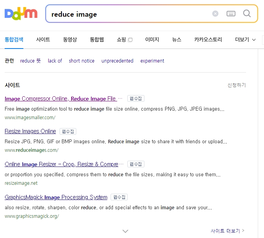Image resolution: width=264 pixels, height=238 pixels.
Task: Open 'GraphicsMagick Image Processing System' result
Action: click(56, 197)
